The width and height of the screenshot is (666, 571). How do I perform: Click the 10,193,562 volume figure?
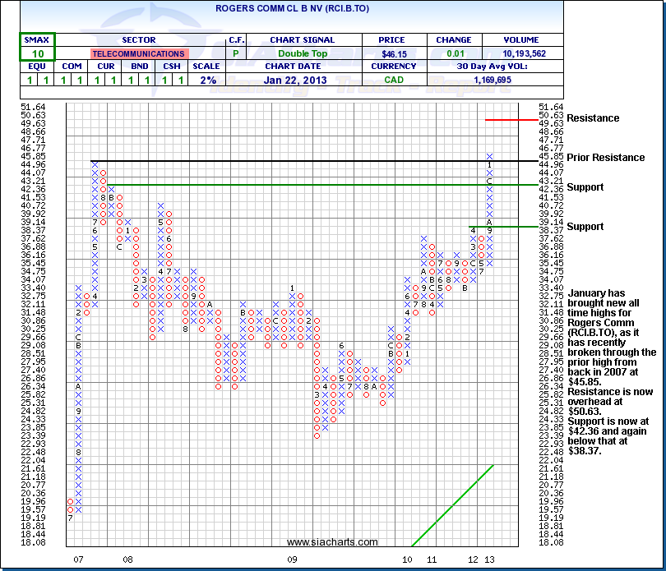click(521, 53)
